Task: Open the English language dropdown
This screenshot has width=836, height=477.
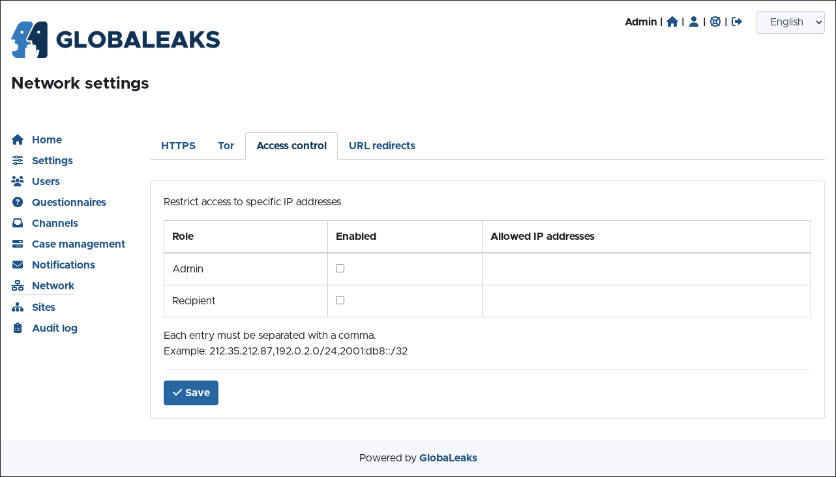Action: 790,22
